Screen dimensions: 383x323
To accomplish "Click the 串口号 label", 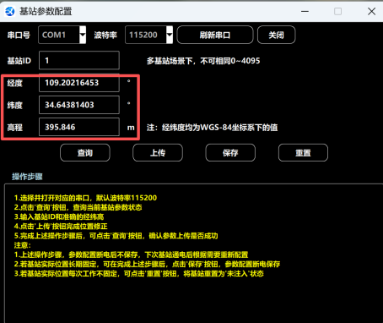I will pyautogui.click(x=19, y=35).
